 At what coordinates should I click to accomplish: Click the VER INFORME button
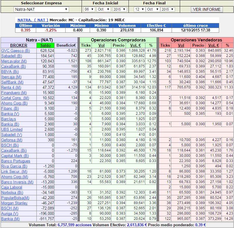click(x=207, y=9)
